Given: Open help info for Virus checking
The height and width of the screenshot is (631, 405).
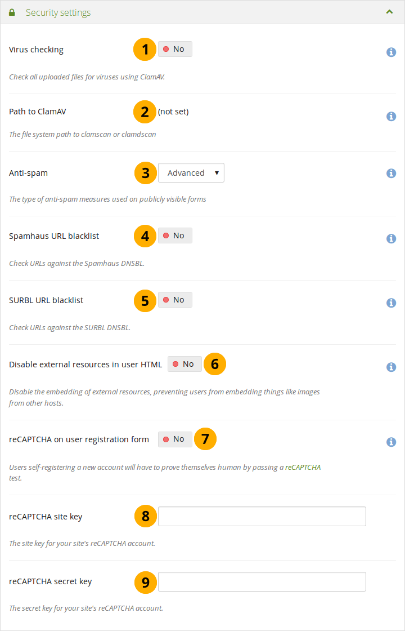Looking at the screenshot, I should click(x=391, y=52).
